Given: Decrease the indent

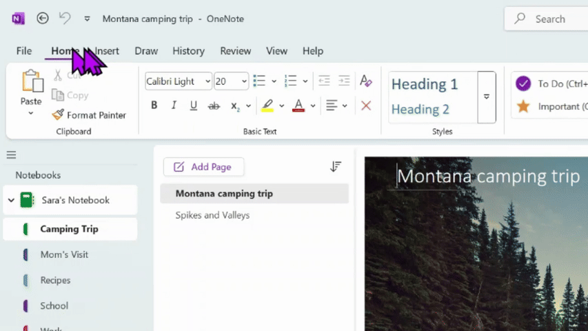Looking at the screenshot, I should point(324,81).
